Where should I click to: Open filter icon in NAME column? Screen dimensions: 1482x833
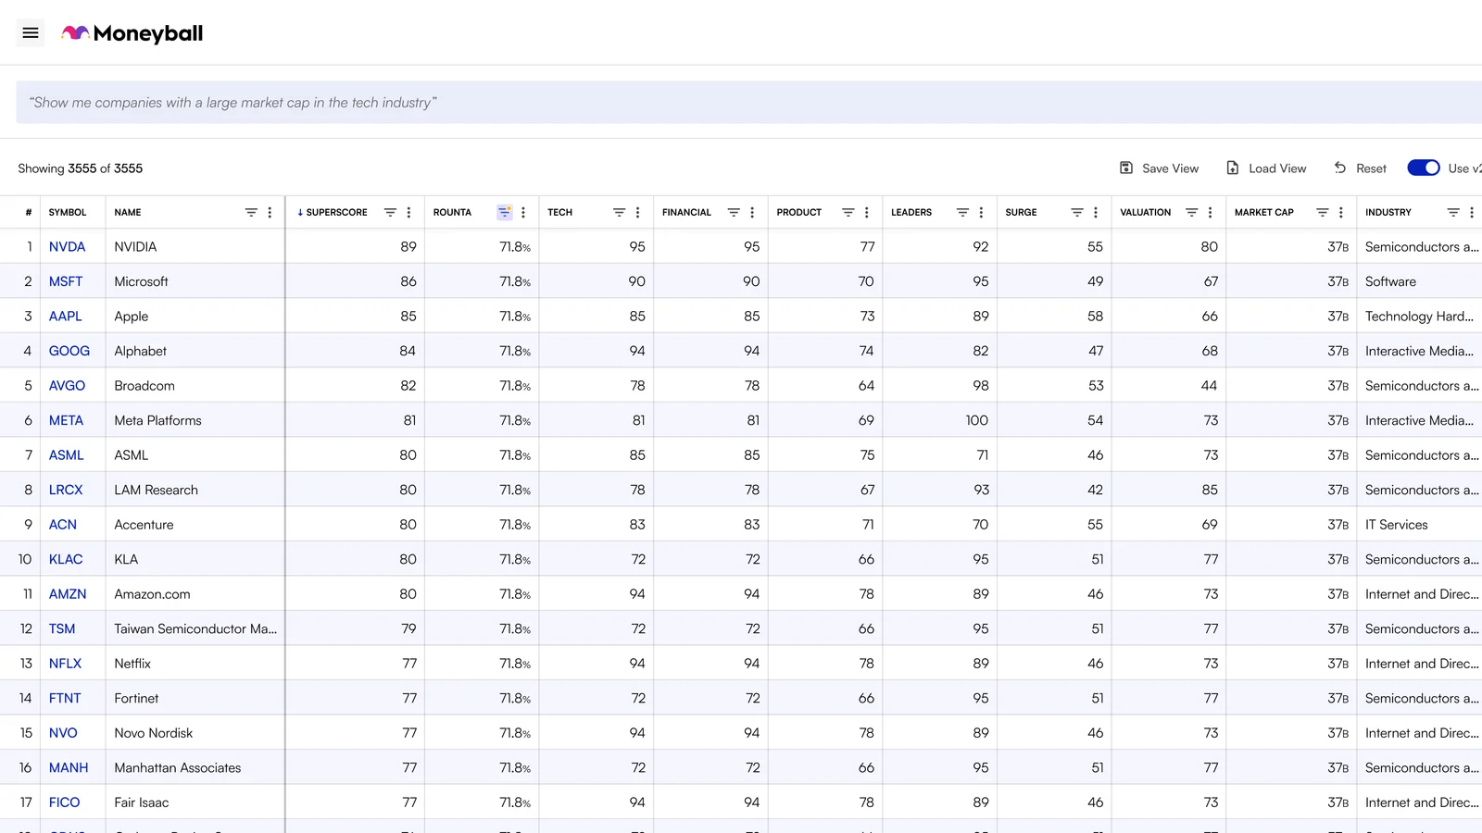pos(251,213)
